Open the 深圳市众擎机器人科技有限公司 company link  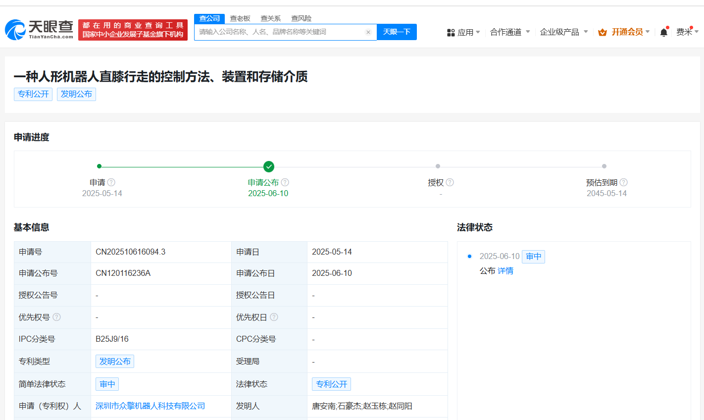point(150,406)
